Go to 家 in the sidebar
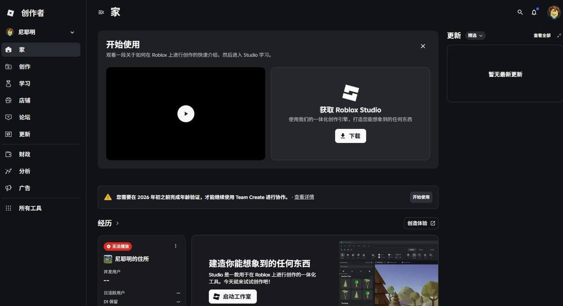 [x=41, y=50]
